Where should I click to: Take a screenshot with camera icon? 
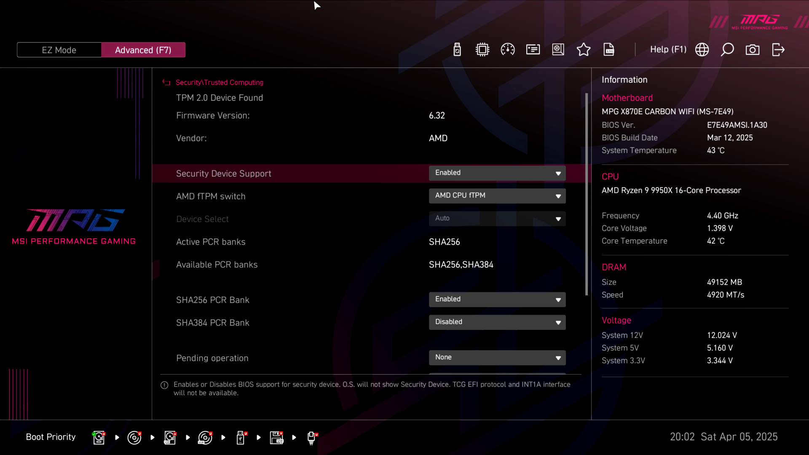[x=753, y=50]
